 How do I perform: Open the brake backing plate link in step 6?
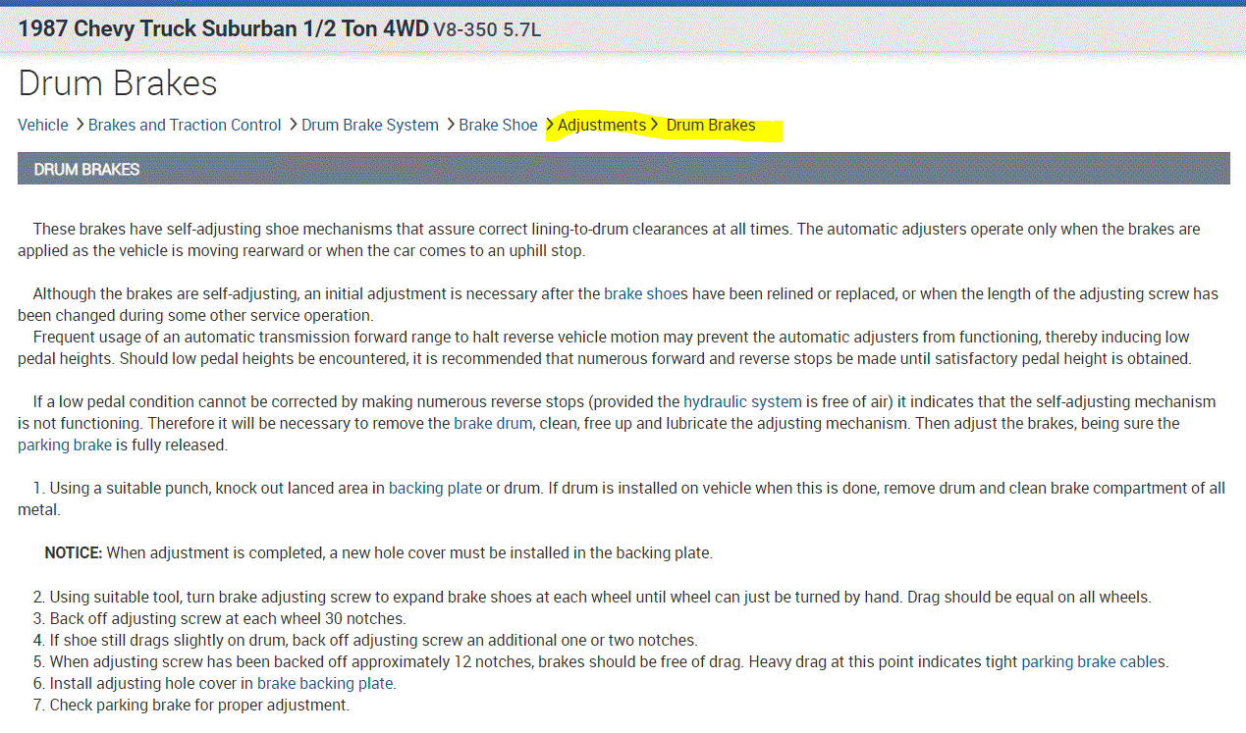tap(325, 683)
